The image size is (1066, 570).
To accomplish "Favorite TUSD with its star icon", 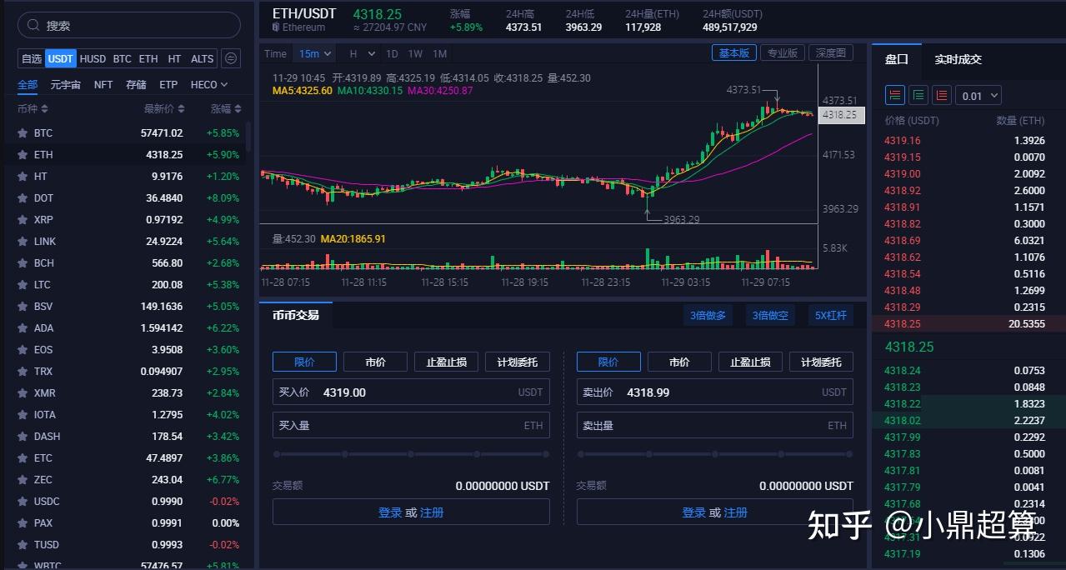I will click(x=22, y=544).
